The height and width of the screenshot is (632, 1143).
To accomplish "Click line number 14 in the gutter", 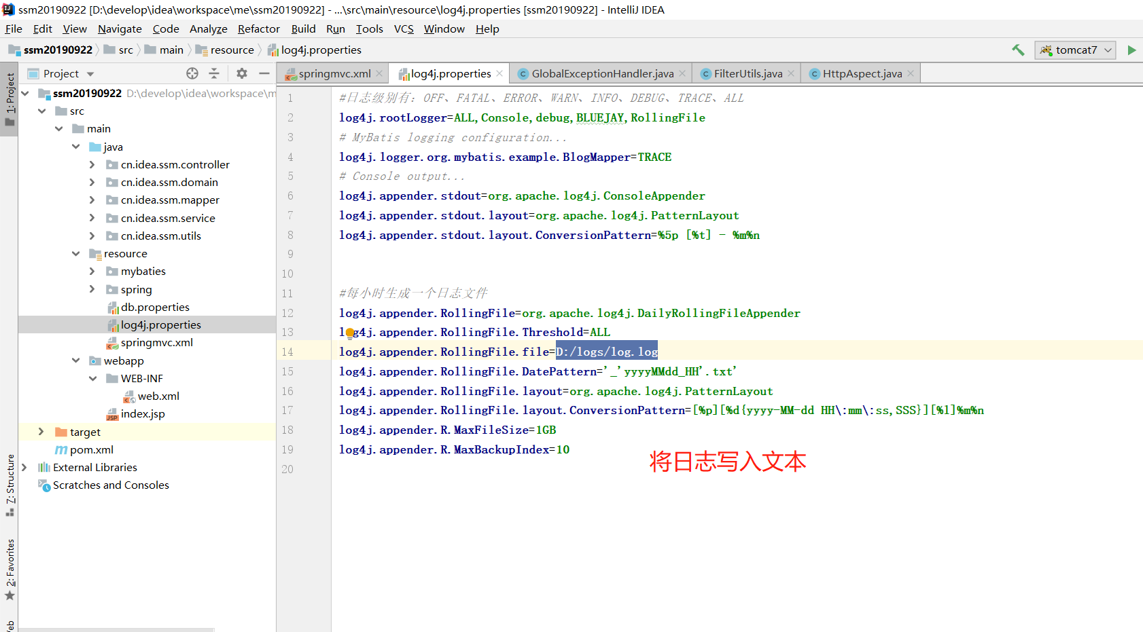I will click(287, 352).
